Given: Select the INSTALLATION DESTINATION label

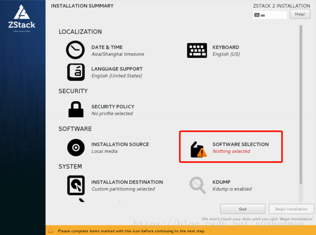Looking at the screenshot, I should [127, 182].
